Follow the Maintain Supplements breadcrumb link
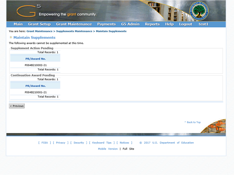Image resolution: width=234 pixels, height=175 pixels. click(111, 31)
